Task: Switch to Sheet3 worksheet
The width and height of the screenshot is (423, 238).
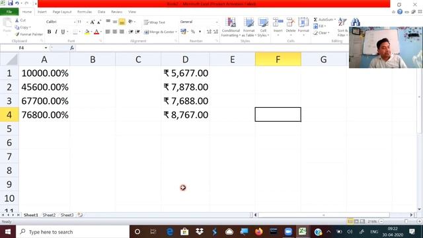Action: pos(67,215)
